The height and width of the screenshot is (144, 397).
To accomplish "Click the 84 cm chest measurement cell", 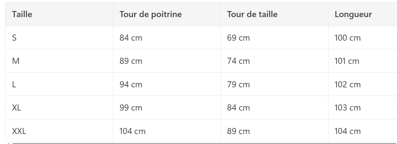I will [167, 38].
